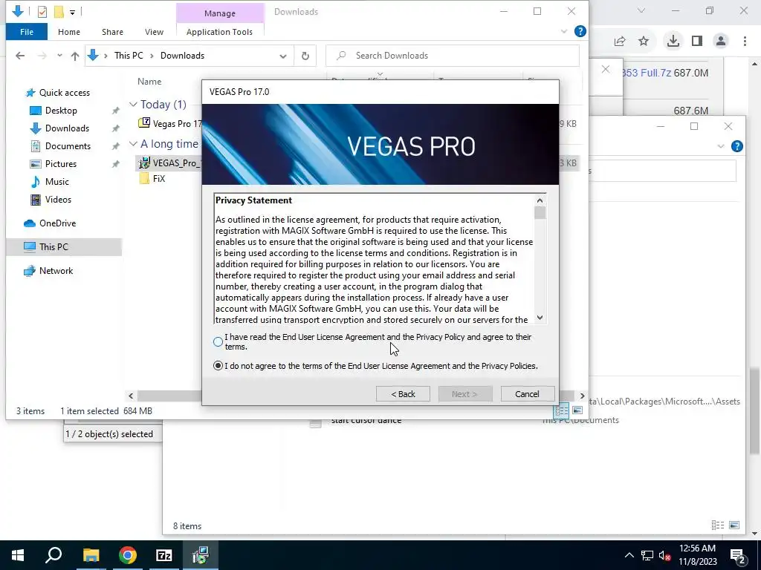The height and width of the screenshot is (570, 761).
Task: Open the File menu in Explorer
Action: coord(27,32)
